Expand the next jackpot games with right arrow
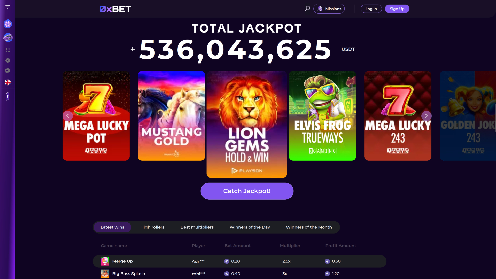The width and height of the screenshot is (496, 279). 427,116
